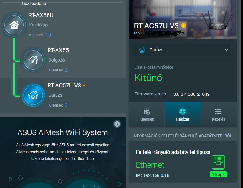Click the 1Gbps speed badge

coord(218,174)
